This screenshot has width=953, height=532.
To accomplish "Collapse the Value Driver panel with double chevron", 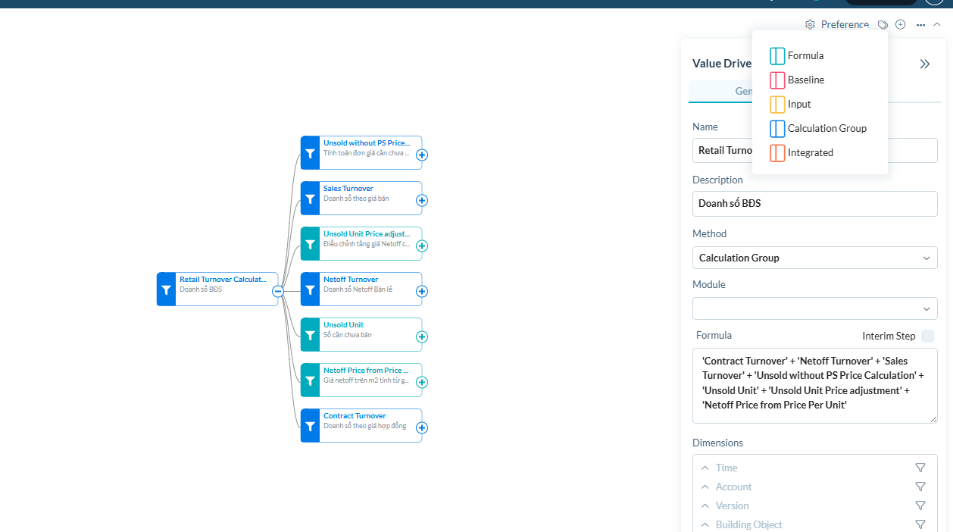I will click(924, 64).
